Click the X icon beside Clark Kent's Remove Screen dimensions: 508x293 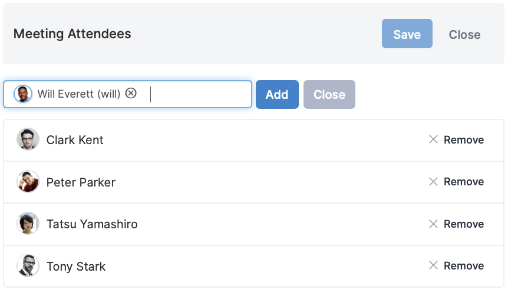pyautogui.click(x=433, y=139)
